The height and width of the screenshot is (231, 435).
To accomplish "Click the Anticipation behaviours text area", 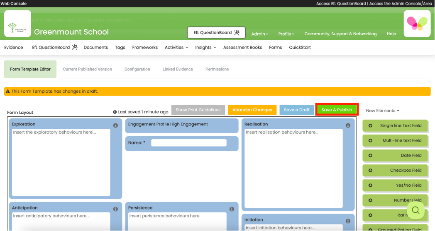I will click(x=61, y=221).
